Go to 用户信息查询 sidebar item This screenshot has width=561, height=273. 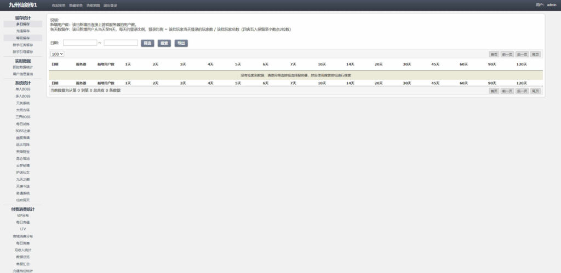point(23,74)
